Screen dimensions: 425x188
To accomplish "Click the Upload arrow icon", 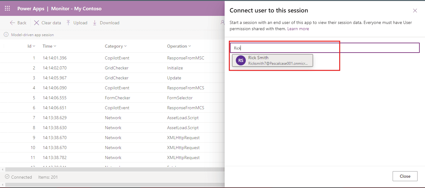I will (68, 23).
